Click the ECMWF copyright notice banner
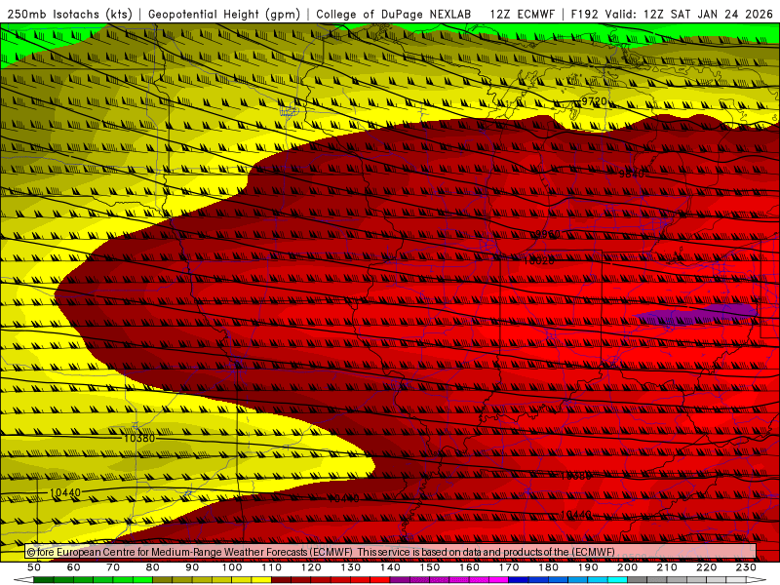The height and width of the screenshot is (585, 780). pos(391,552)
